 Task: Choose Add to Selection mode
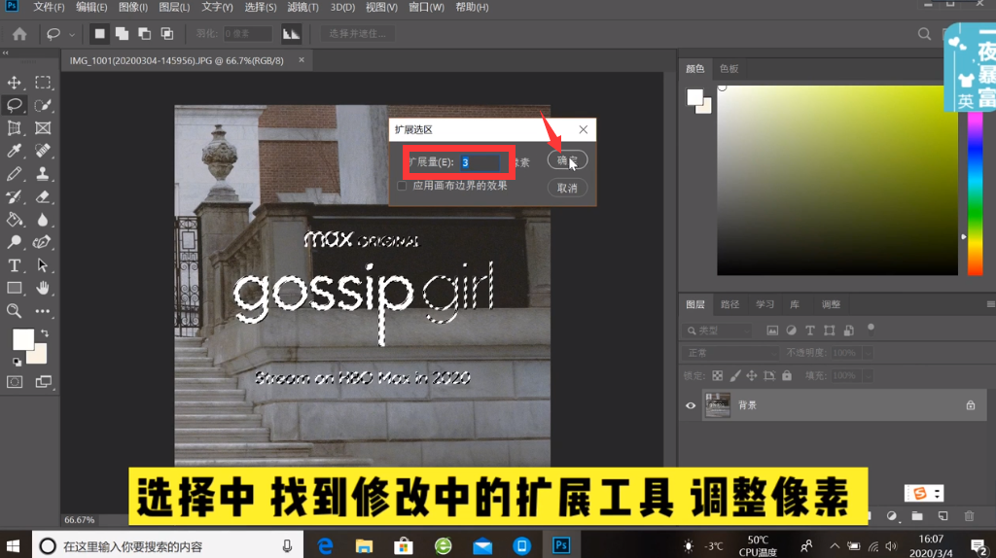pos(122,34)
